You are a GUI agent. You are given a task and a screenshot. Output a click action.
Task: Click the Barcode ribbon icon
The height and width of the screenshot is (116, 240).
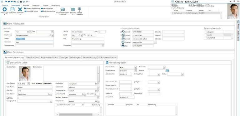pyautogui.click(x=73, y=9)
